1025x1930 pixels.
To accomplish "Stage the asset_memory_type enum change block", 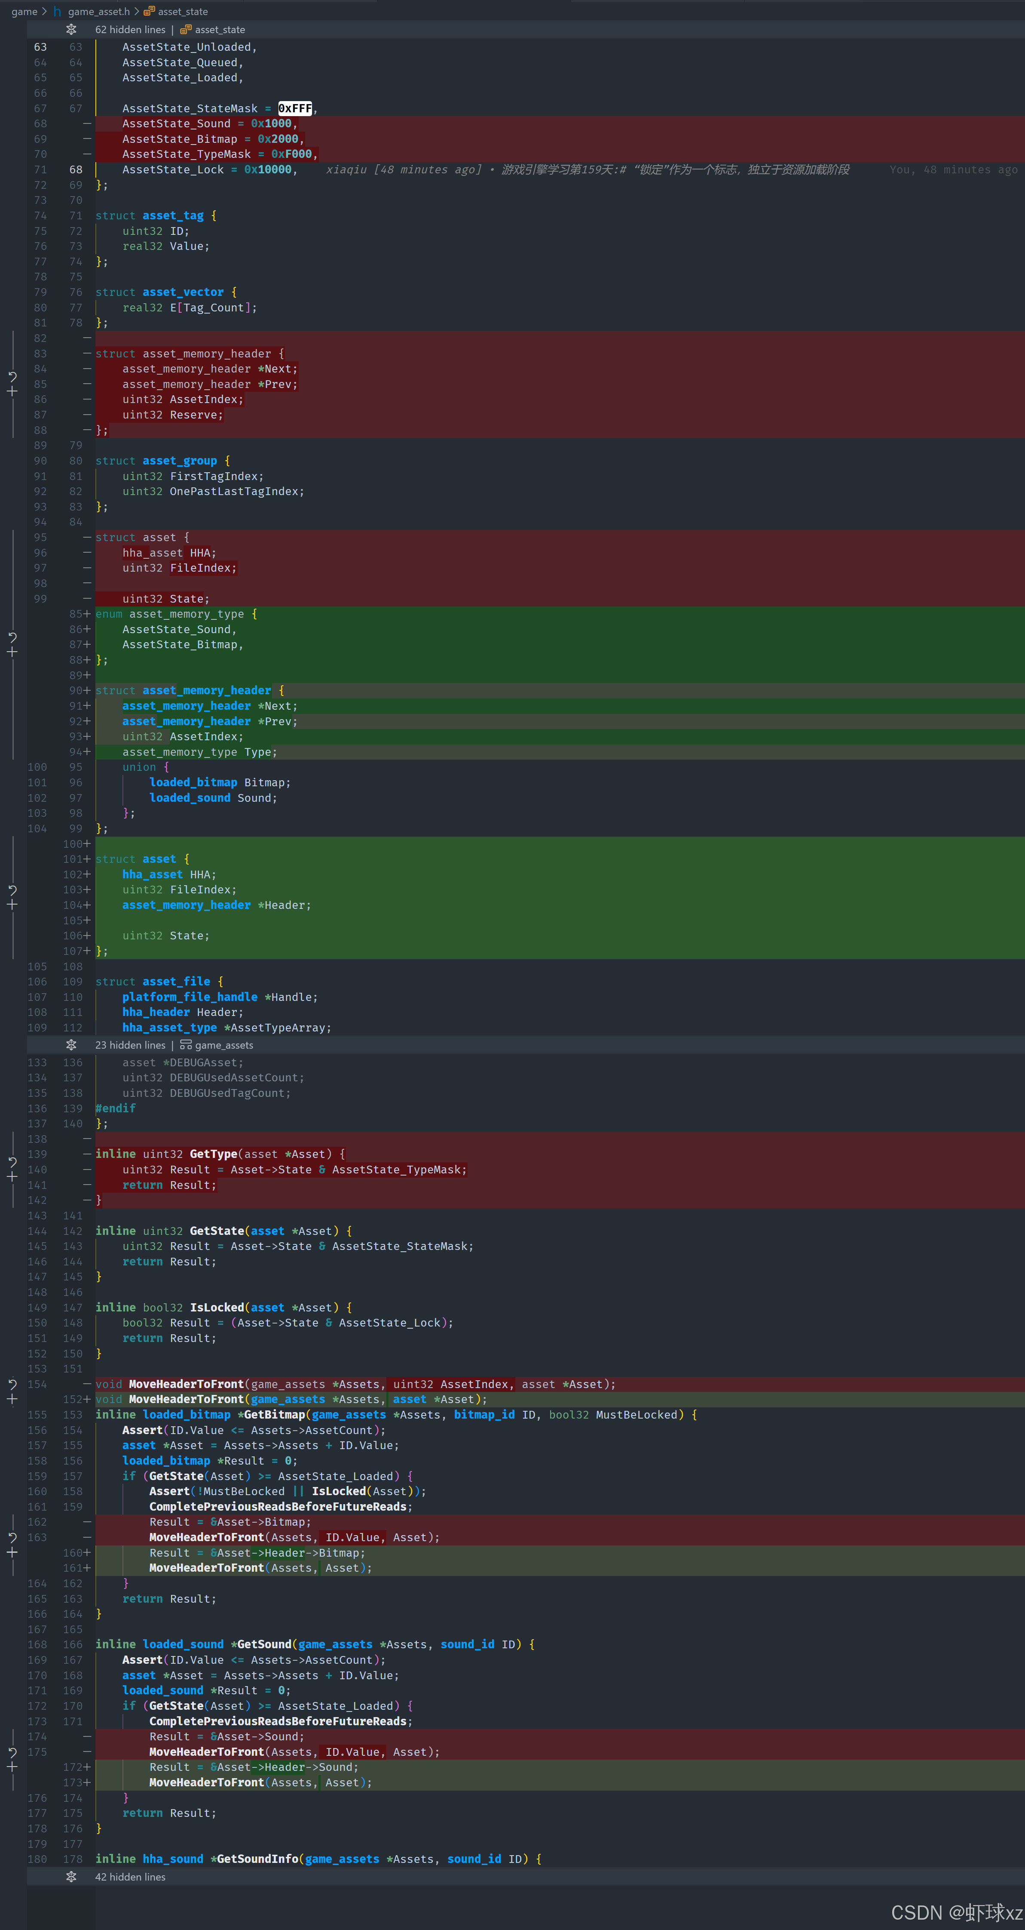I will 12,652.
